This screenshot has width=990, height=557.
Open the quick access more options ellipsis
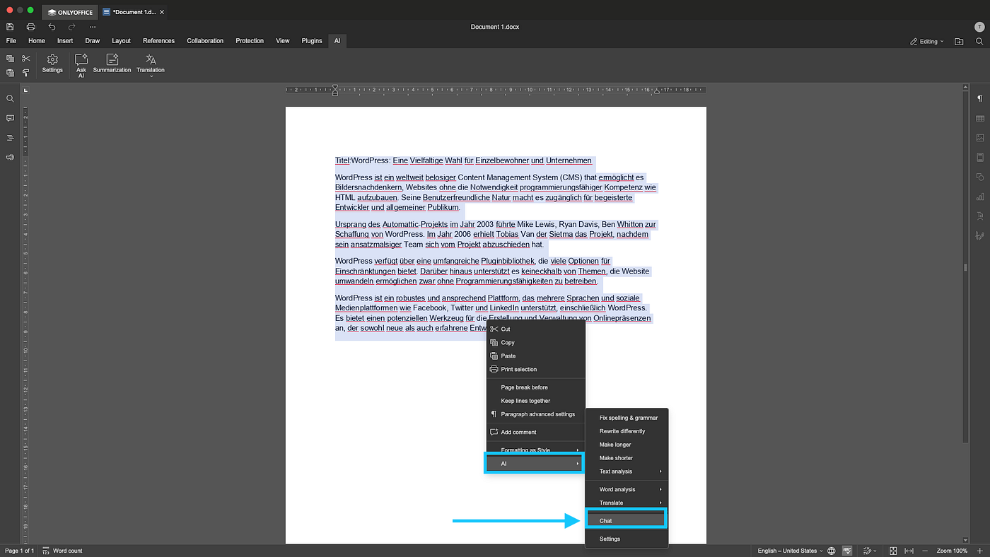click(x=93, y=27)
